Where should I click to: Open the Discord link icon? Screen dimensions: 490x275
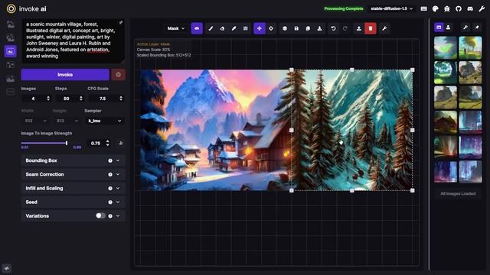(470, 8)
